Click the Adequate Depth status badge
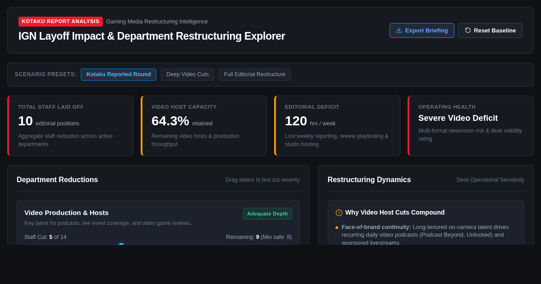 pyautogui.click(x=267, y=214)
